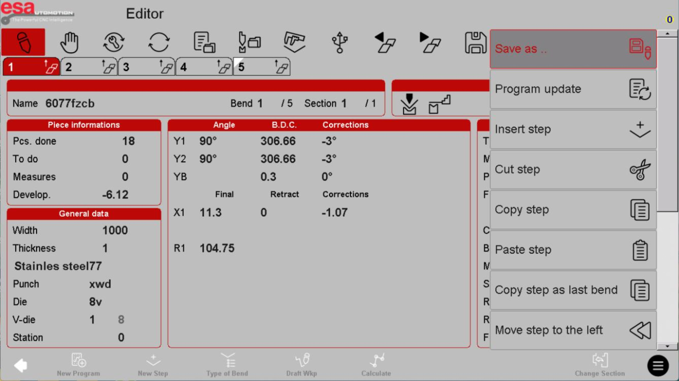The height and width of the screenshot is (381, 679).
Task: Switch to bend step tab 2
Action: click(x=89, y=67)
